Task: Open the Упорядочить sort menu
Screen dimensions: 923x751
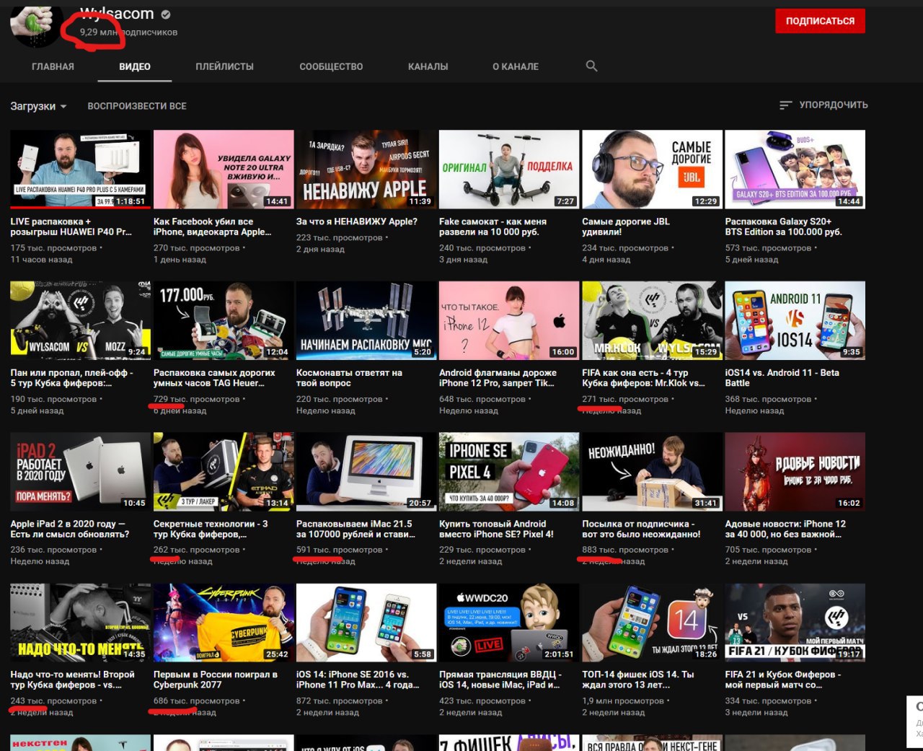Action: click(x=823, y=105)
